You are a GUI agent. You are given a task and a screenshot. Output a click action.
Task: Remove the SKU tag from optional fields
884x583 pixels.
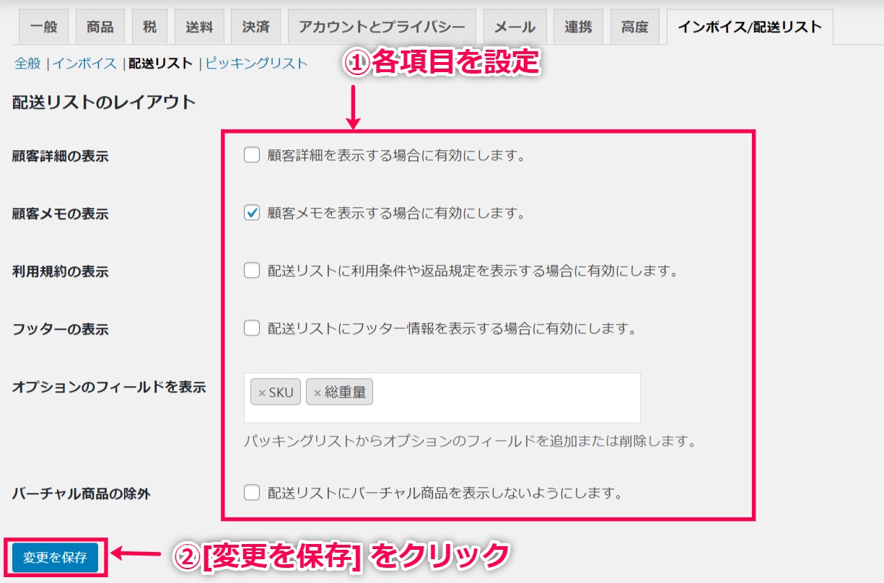click(x=262, y=393)
